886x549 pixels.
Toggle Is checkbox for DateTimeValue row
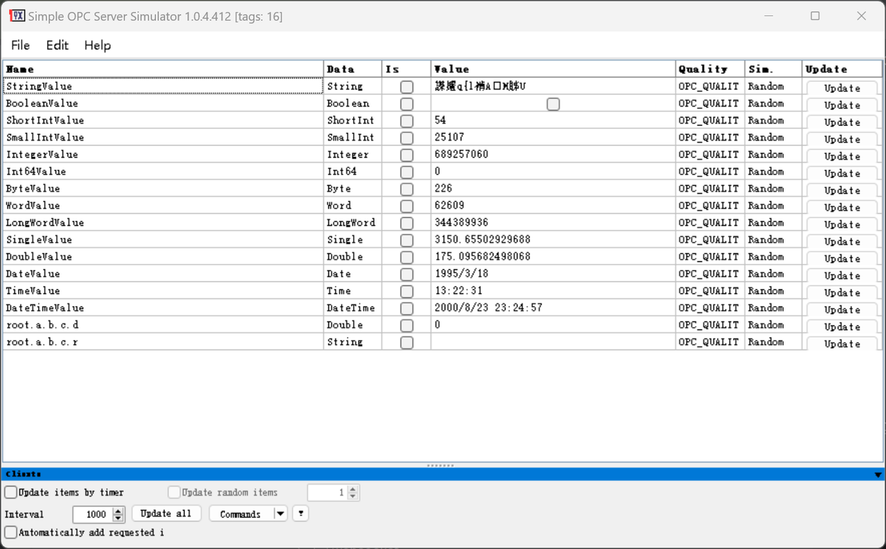click(x=406, y=308)
